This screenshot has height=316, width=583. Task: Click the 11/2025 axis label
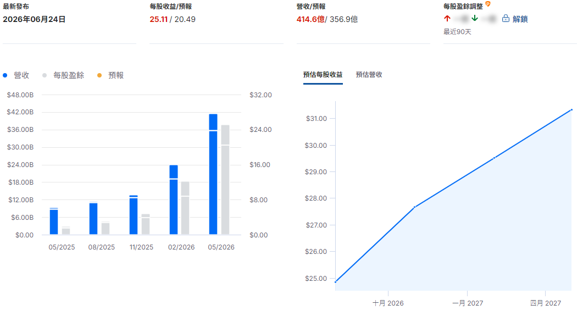[141, 247]
